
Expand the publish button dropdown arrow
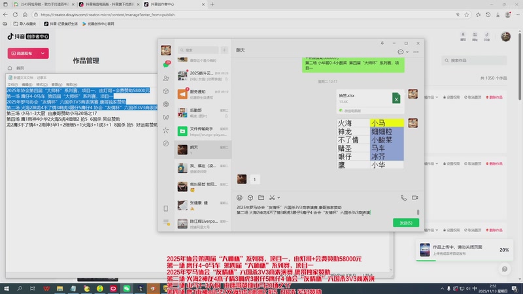(43, 54)
